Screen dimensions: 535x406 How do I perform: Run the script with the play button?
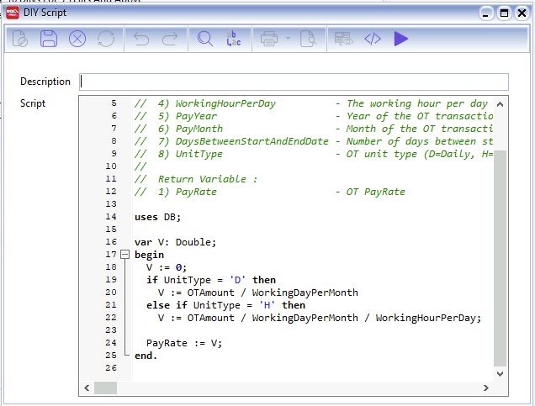[401, 39]
